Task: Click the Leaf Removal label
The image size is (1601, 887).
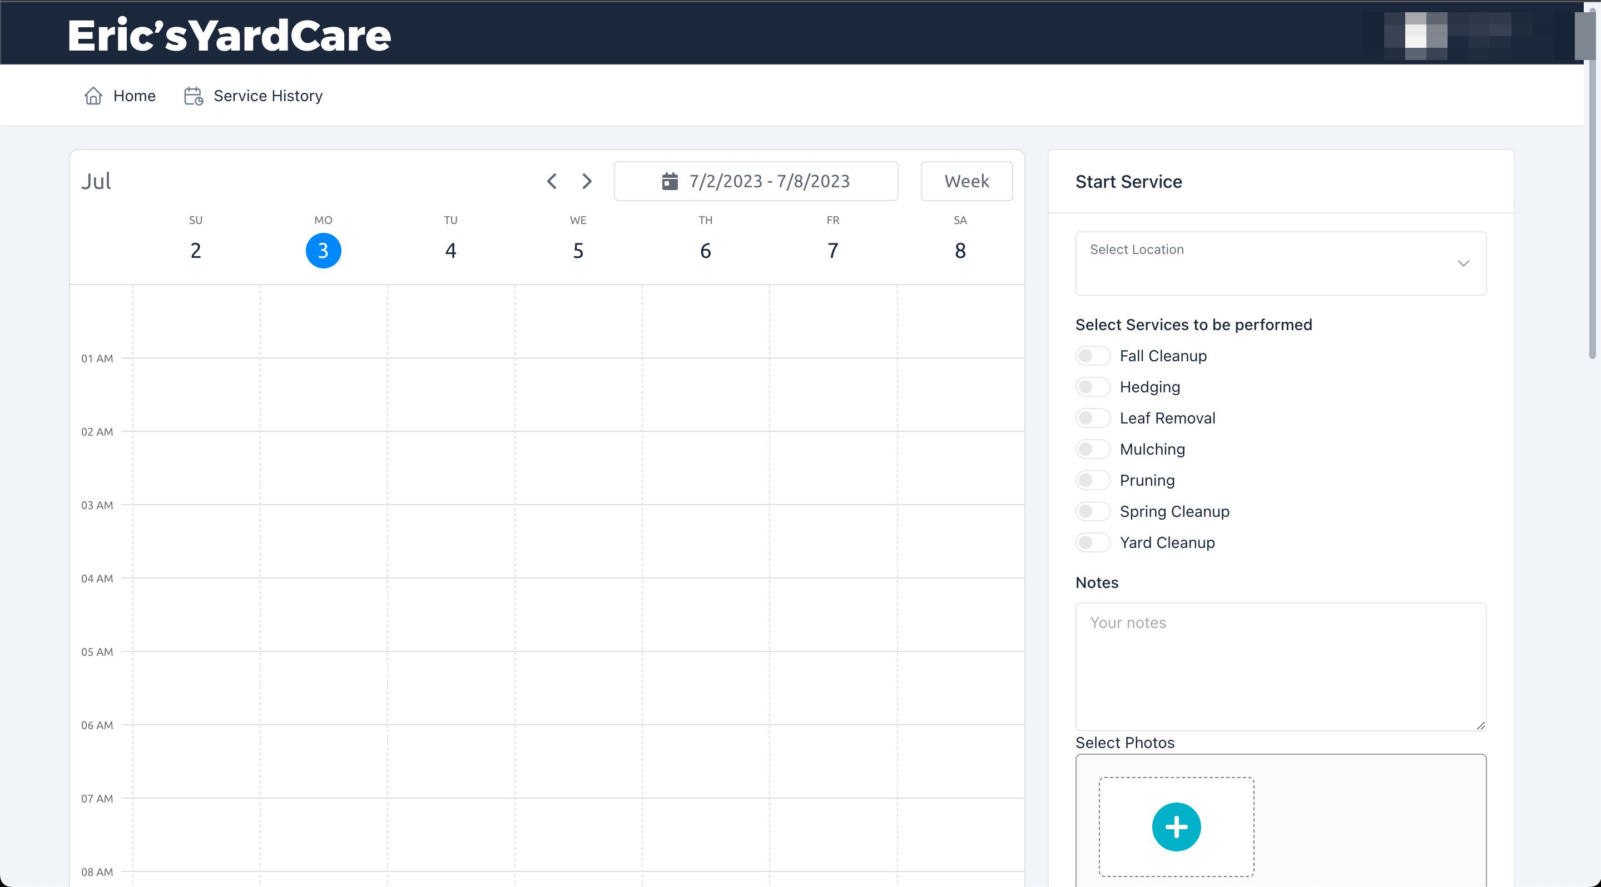Action: 1167,418
